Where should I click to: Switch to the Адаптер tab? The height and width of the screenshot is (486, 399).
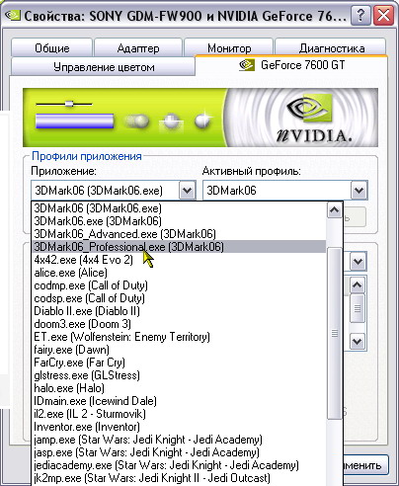pyautogui.click(x=138, y=48)
